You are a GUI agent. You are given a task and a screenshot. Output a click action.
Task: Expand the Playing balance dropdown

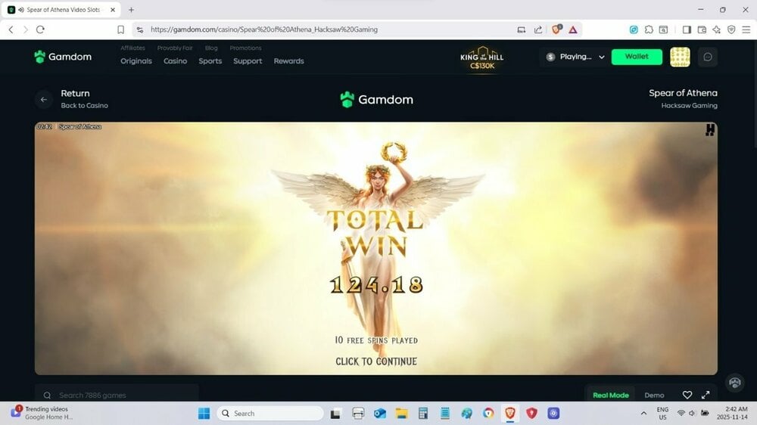click(602, 57)
